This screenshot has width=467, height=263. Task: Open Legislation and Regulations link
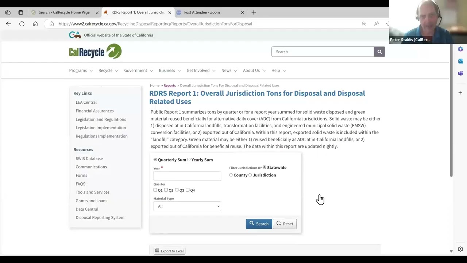101,119
